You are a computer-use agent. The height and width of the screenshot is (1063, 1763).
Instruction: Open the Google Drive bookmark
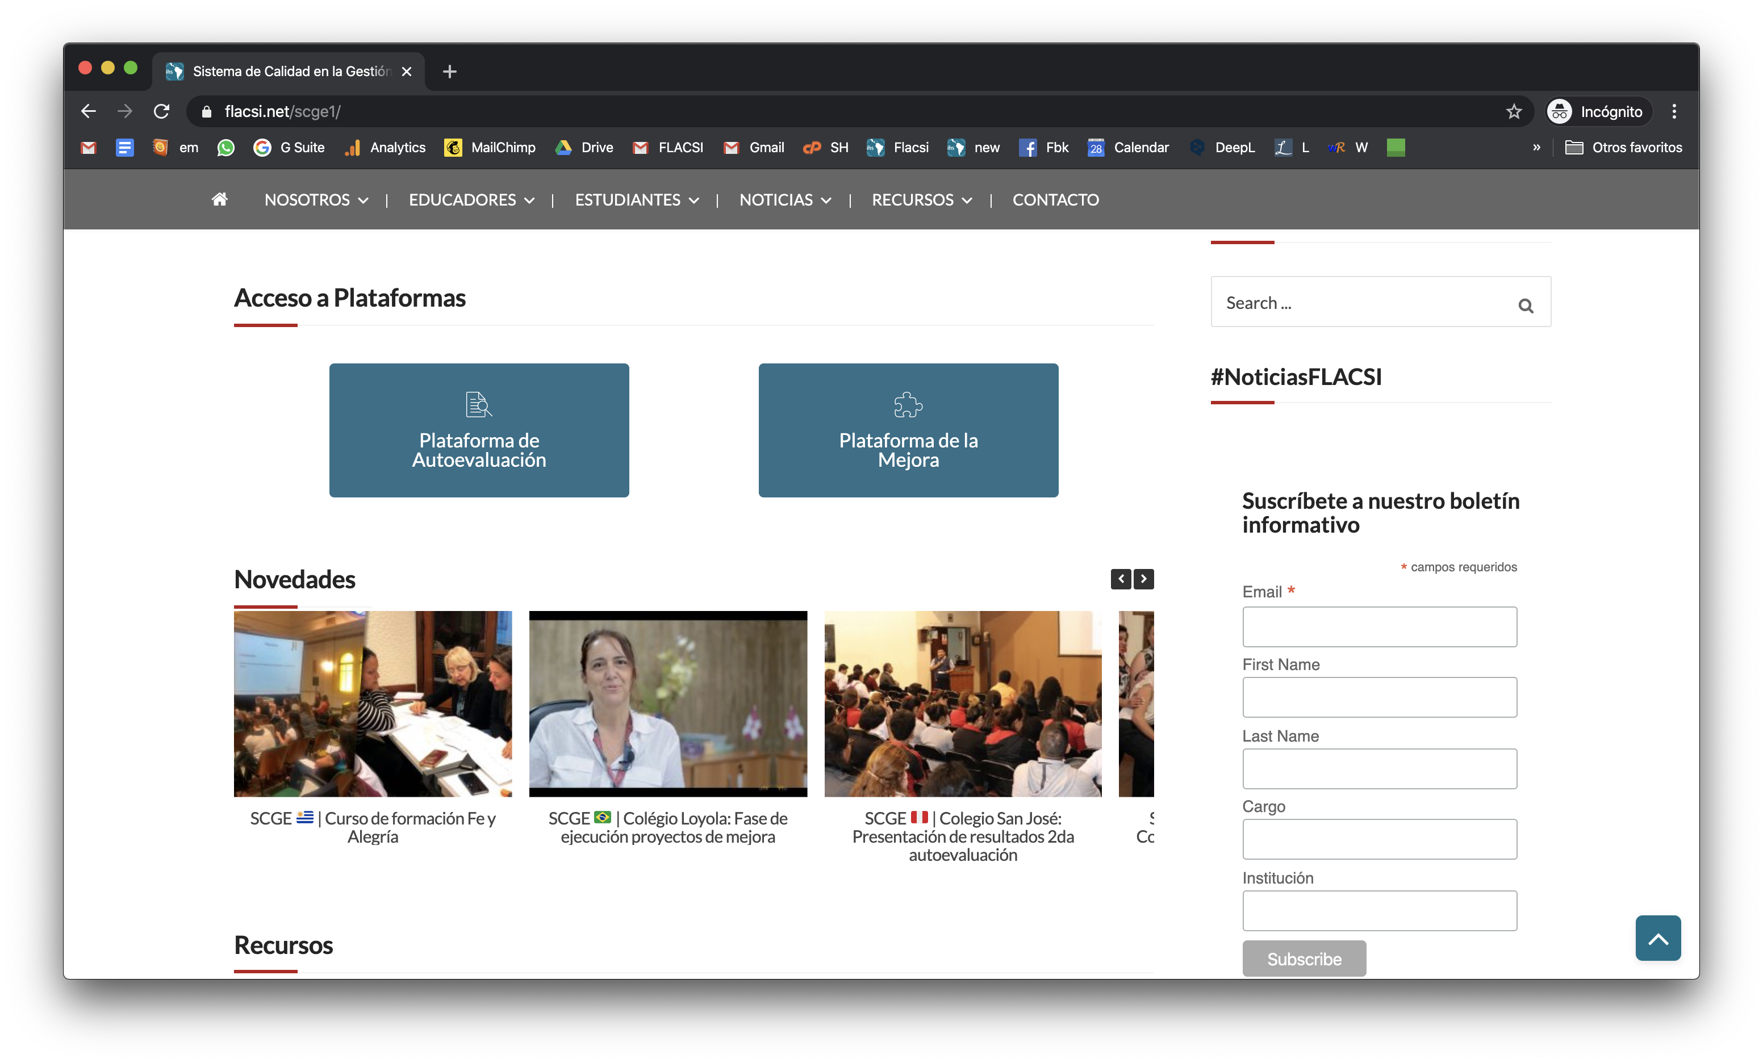[584, 148]
